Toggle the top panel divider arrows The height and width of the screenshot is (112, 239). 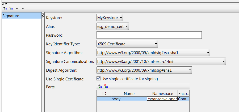(x=5, y=3)
